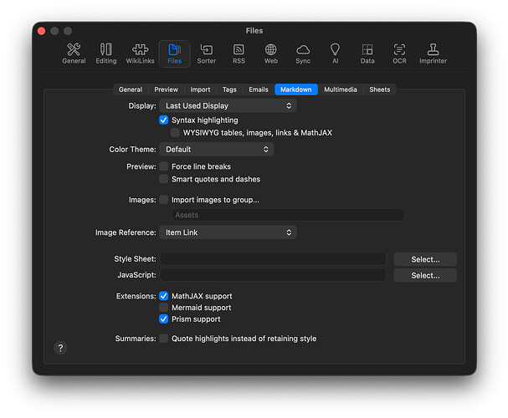This screenshot has width=508, height=418.
Task: Open the General settings pane
Action: [74, 54]
